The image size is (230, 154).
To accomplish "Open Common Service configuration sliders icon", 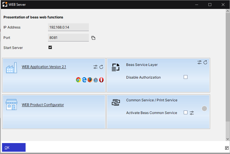I will [192, 113].
